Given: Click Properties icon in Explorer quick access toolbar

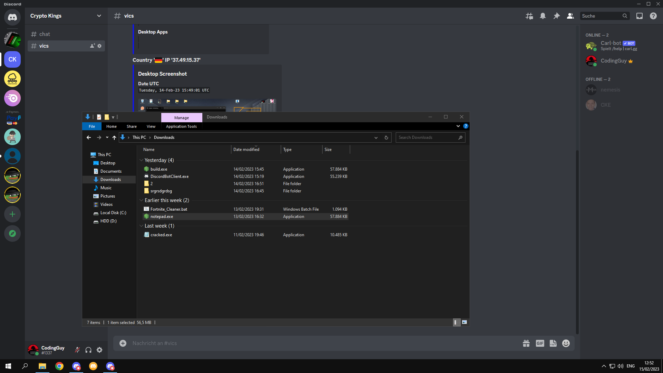Looking at the screenshot, I should (x=99, y=117).
